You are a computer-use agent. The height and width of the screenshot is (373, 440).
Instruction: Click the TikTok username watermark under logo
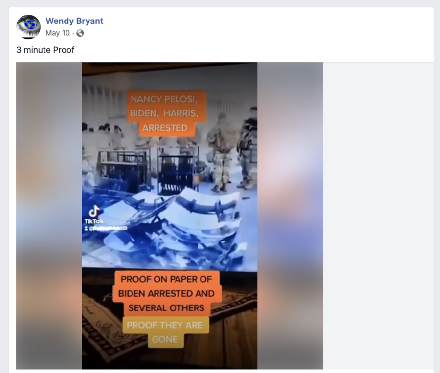(x=106, y=228)
